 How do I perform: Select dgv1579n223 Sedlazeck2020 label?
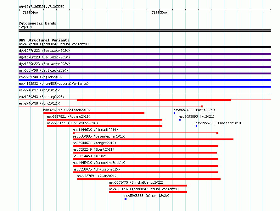pyautogui.click(x=44, y=64)
